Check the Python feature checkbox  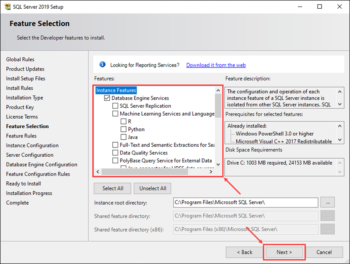123,130
